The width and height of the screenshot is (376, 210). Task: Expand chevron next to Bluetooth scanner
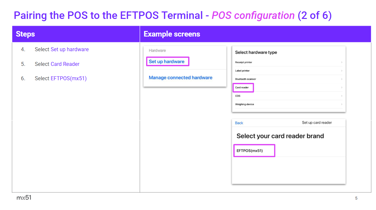[342, 79]
